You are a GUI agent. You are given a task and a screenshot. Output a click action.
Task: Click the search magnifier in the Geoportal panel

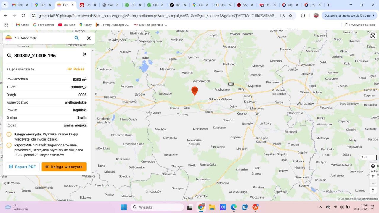[76, 38]
